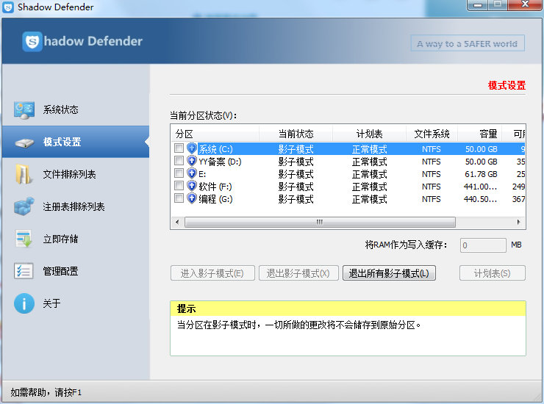Open the 系统状态 section
Image resolution: width=544 pixels, height=404 pixels.
click(76, 110)
